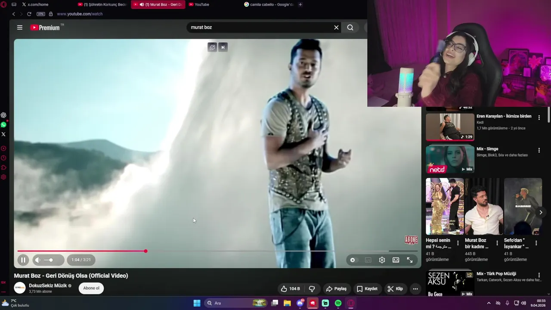This screenshot has width=551, height=310.
Task: Open options menu for Eren Karayılan video
Action: (x=539, y=118)
